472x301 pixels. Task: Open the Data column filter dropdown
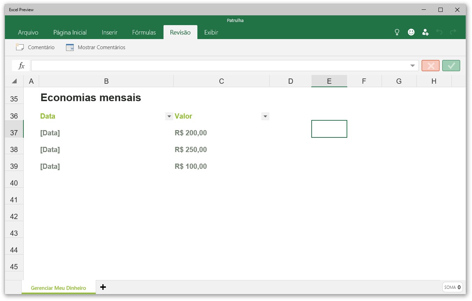pos(169,116)
